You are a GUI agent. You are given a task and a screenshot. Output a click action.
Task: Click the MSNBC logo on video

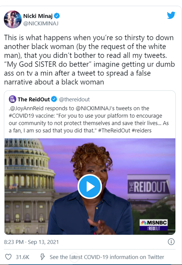pos(154,223)
